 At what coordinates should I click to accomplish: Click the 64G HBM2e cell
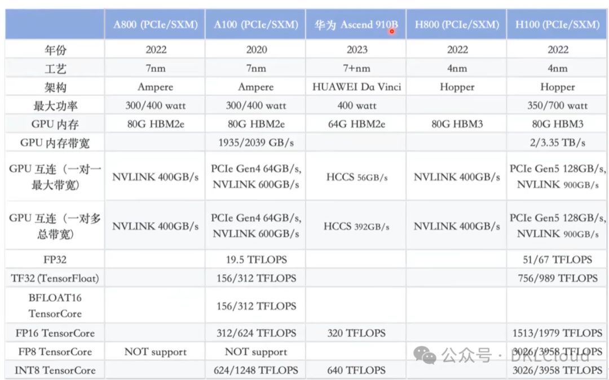[356, 124]
